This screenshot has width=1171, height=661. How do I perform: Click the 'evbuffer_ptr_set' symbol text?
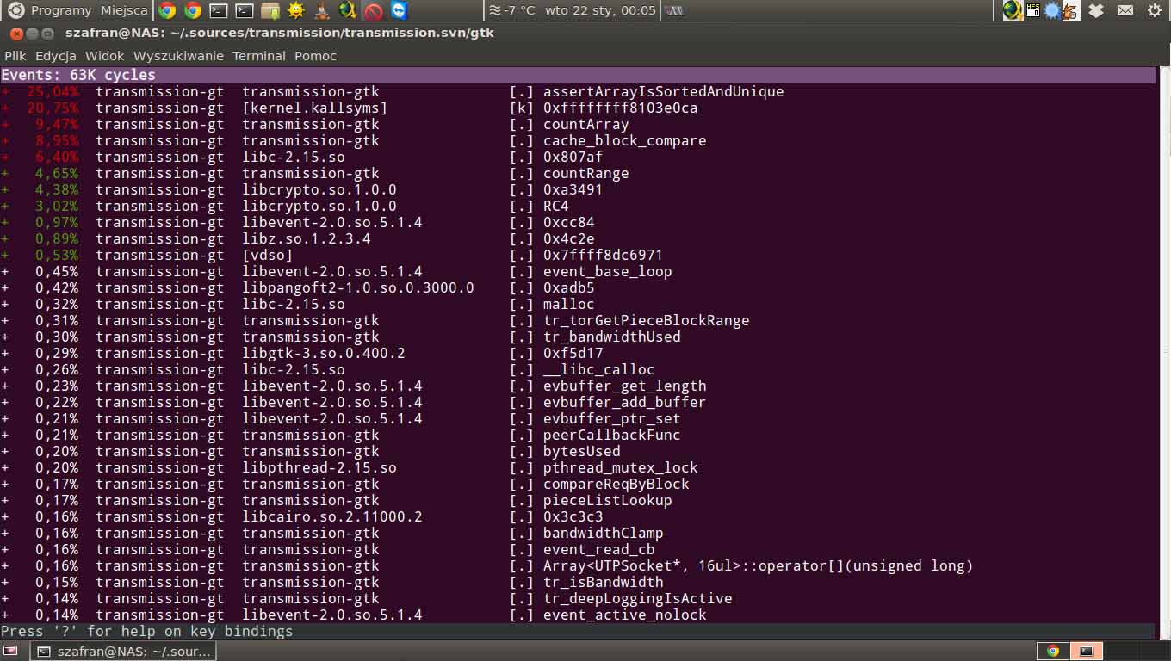[x=611, y=418]
